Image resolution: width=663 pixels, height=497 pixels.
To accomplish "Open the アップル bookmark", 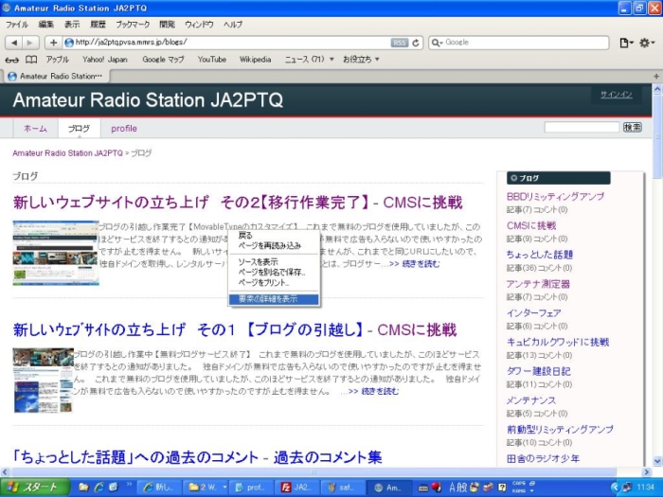I will [57, 60].
